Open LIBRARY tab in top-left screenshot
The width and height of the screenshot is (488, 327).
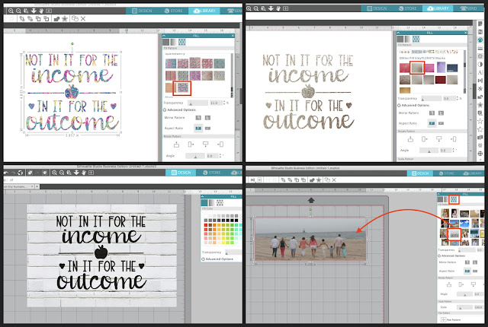tap(204, 11)
